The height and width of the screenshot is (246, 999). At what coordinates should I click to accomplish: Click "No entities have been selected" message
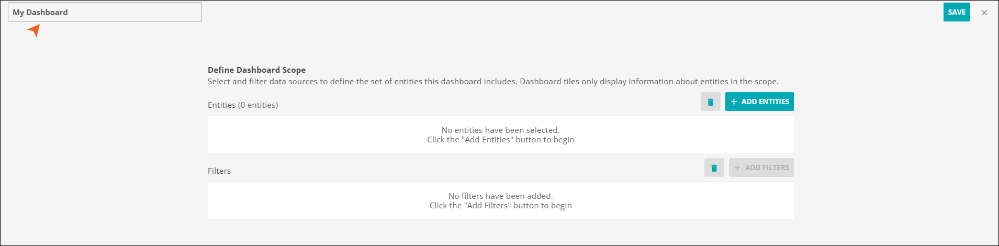click(500, 130)
